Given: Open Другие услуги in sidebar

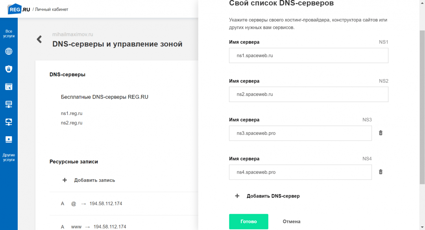Looking at the screenshot, I should tap(9, 157).
